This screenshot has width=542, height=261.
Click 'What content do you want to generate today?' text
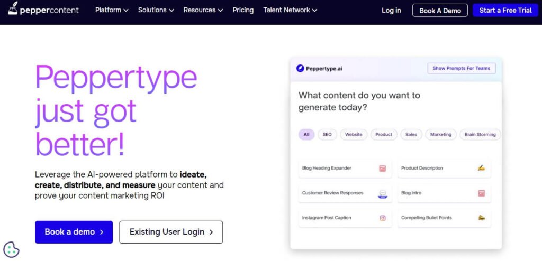coord(359,101)
